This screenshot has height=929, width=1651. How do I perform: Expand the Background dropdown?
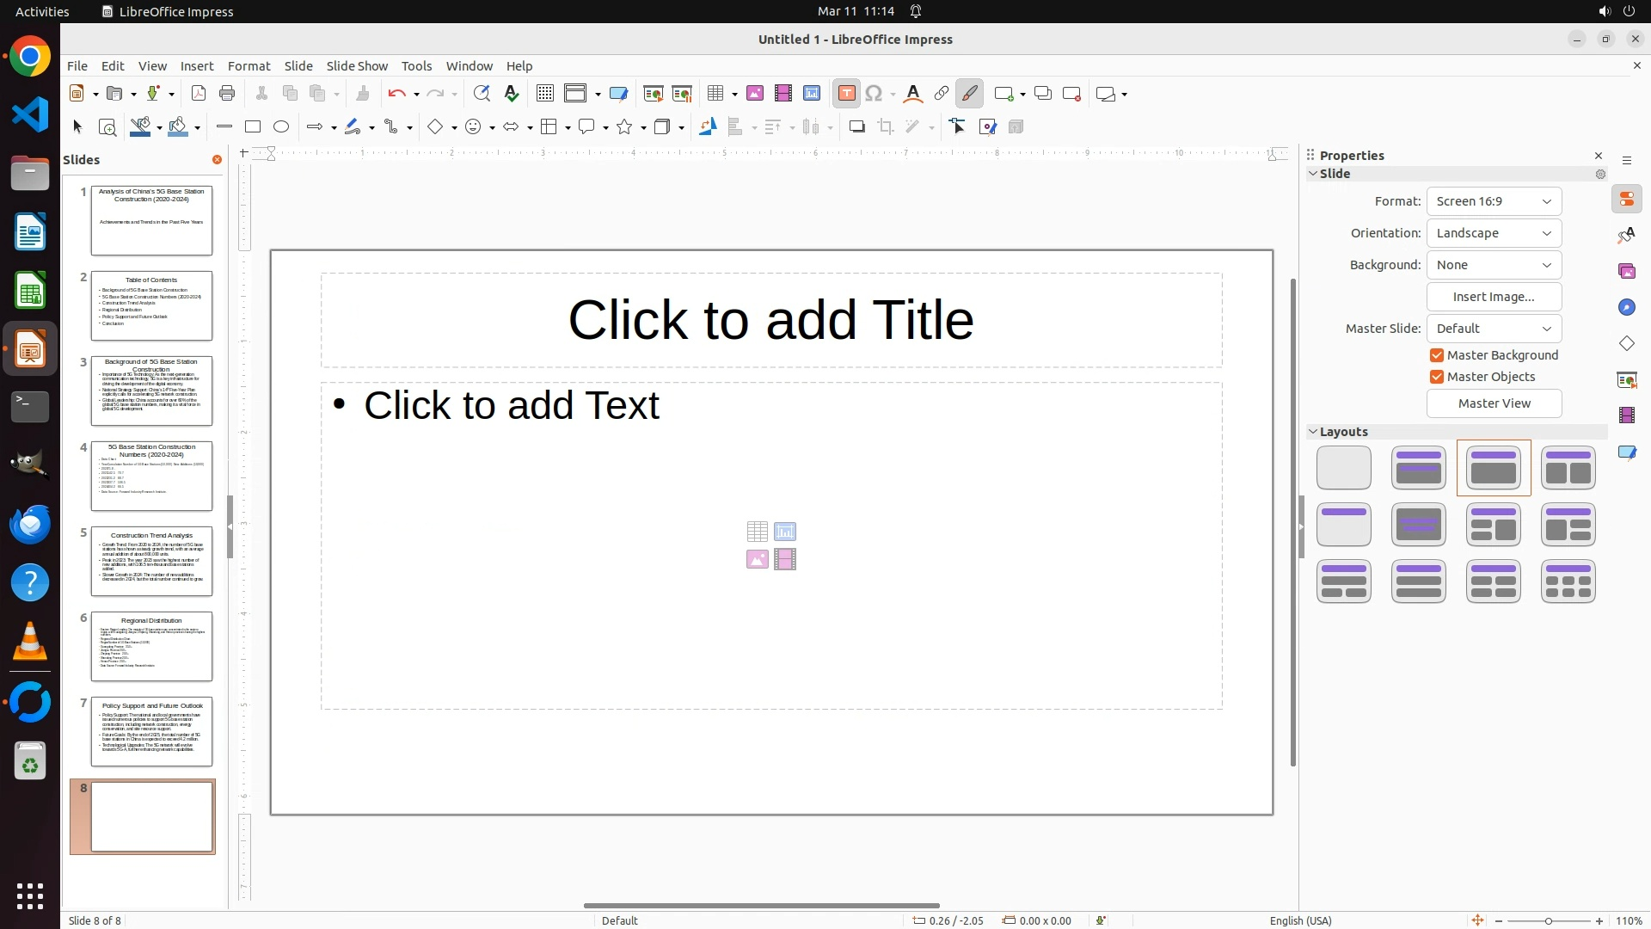point(1494,265)
